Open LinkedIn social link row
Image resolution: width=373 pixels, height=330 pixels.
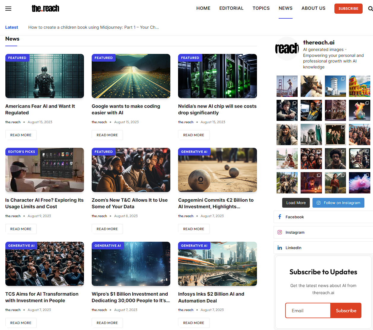pos(323,248)
